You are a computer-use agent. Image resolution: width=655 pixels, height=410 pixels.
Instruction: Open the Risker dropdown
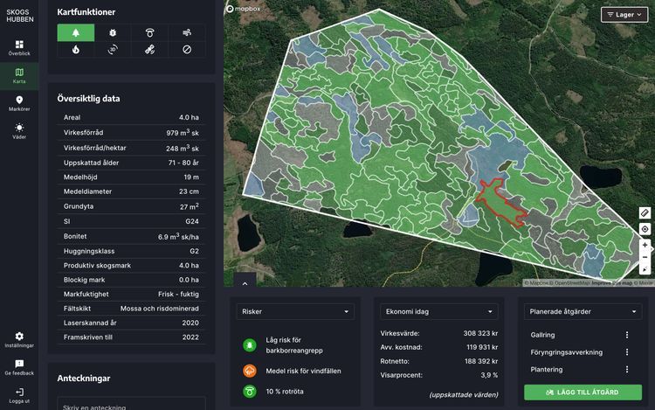point(295,311)
